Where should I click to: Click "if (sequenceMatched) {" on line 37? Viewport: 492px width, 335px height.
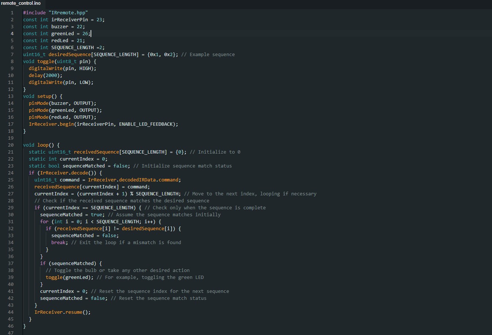pos(71,263)
